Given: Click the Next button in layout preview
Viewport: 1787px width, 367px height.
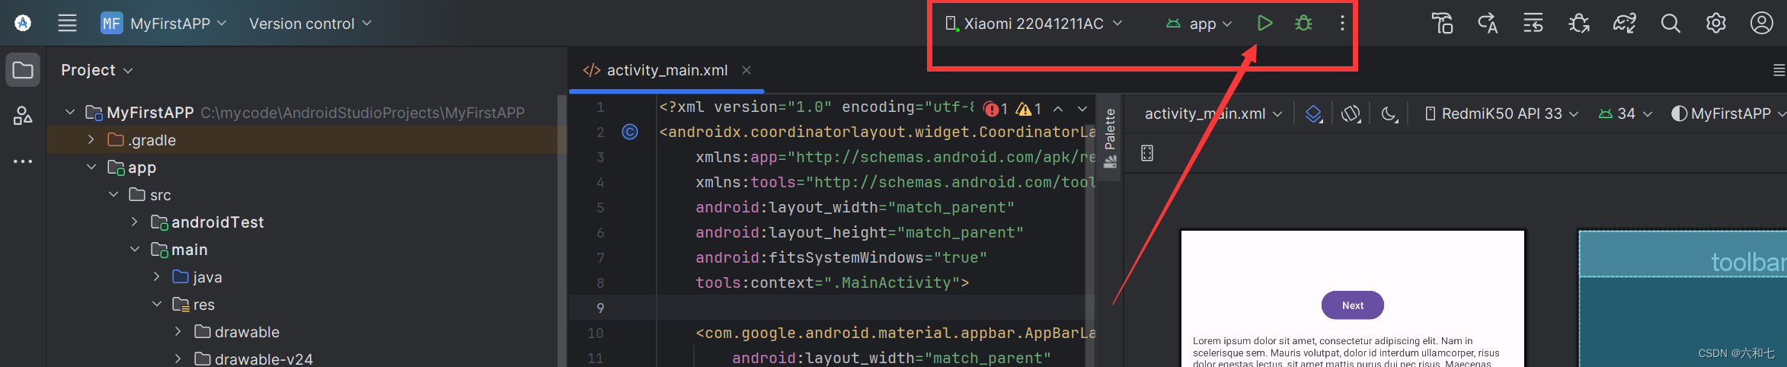Looking at the screenshot, I should (x=1353, y=305).
